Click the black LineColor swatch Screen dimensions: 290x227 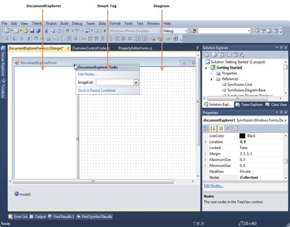pyautogui.click(x=242, y=136)
